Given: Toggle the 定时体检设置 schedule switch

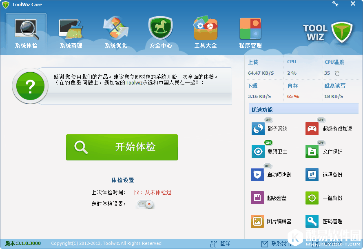Looking at the screenshot, I should tap(146, 204).
